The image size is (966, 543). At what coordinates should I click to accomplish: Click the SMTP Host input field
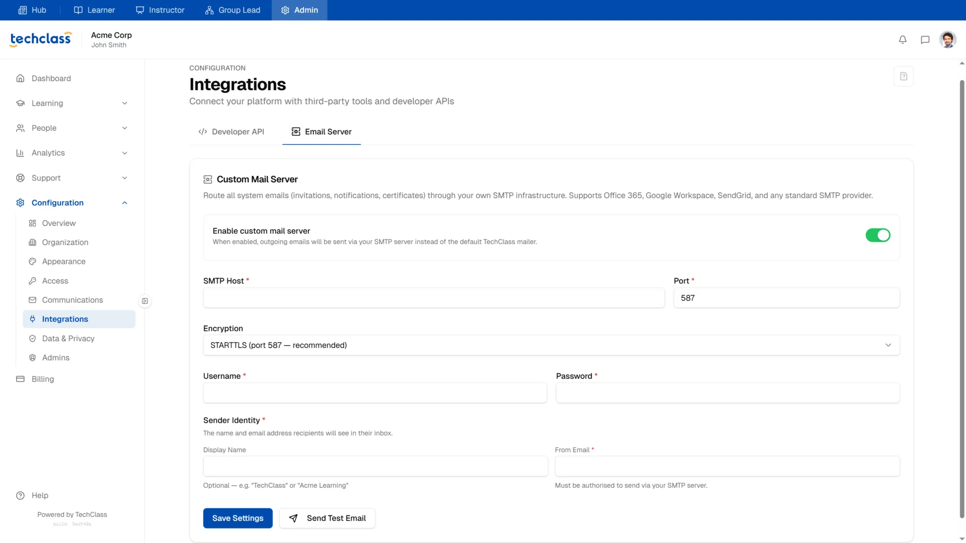pos(434,298)
